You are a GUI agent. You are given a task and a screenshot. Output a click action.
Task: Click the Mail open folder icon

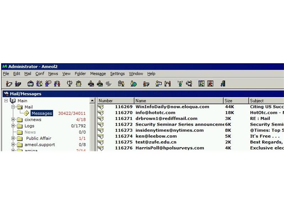[x=20, y=107]
